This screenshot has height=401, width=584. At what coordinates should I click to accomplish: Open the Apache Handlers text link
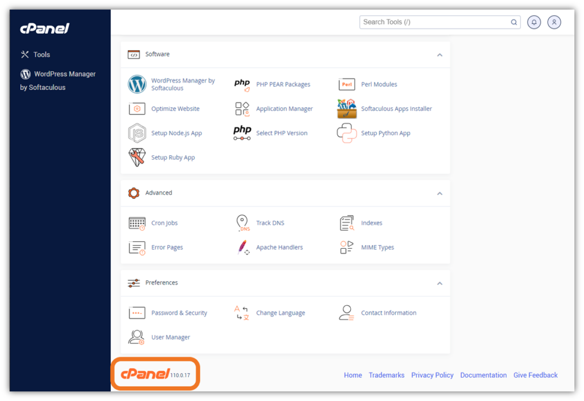point(279,247)
